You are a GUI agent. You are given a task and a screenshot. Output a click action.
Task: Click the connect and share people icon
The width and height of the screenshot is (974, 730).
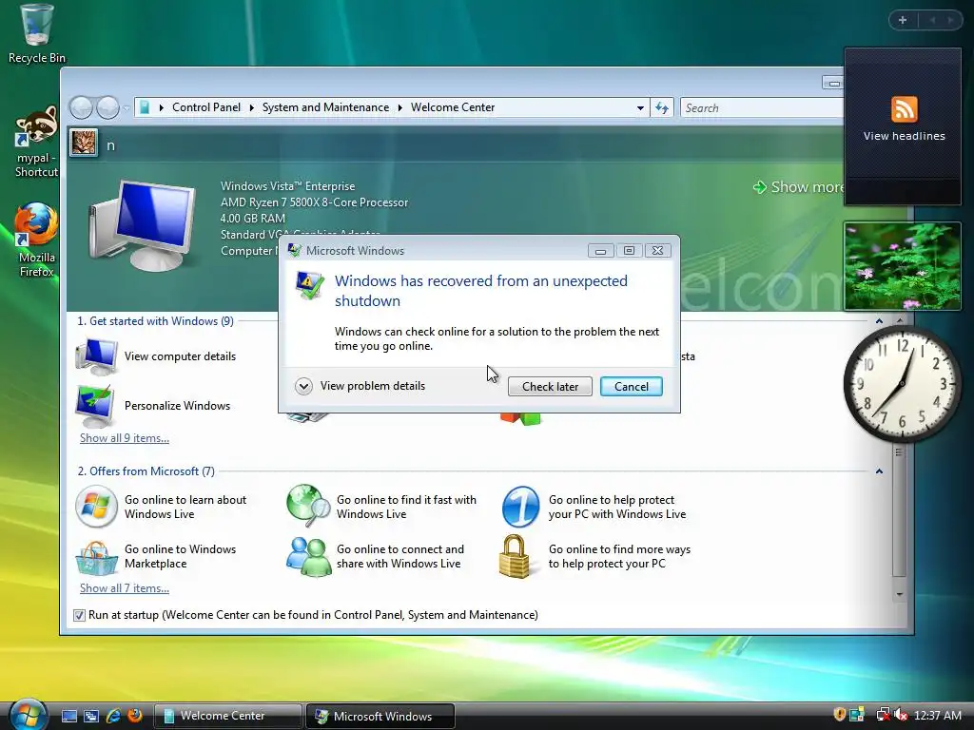point(308,556)
